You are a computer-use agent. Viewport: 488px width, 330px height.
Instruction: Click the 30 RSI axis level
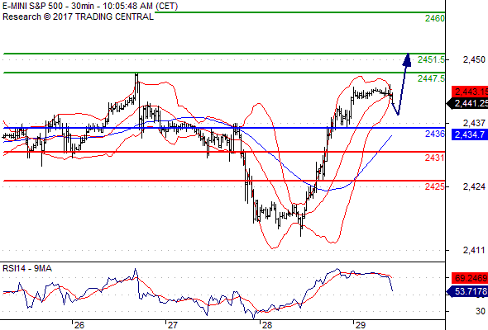tap(481, 311)
